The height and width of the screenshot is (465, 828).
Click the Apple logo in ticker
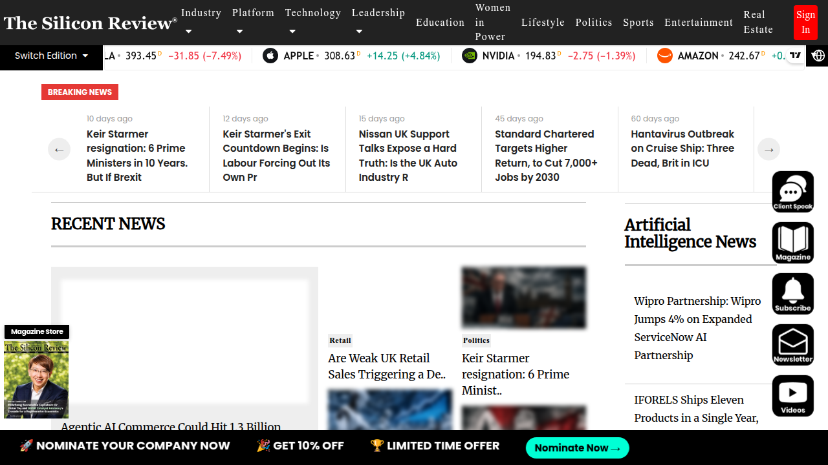click(270, 56)
